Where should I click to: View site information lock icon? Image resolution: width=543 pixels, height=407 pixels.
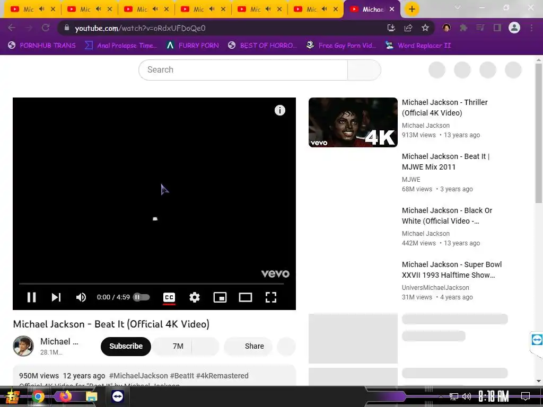tap(67, 28)
